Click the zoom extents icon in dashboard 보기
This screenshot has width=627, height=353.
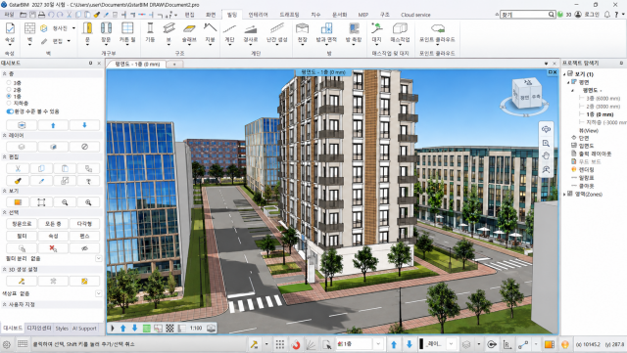tap(41, 202)
